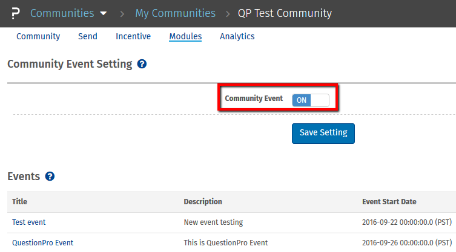Image resolution: width=456 pixels, height=252 pixels.
Task: Click the Community Event label
Action: [254, 99]
